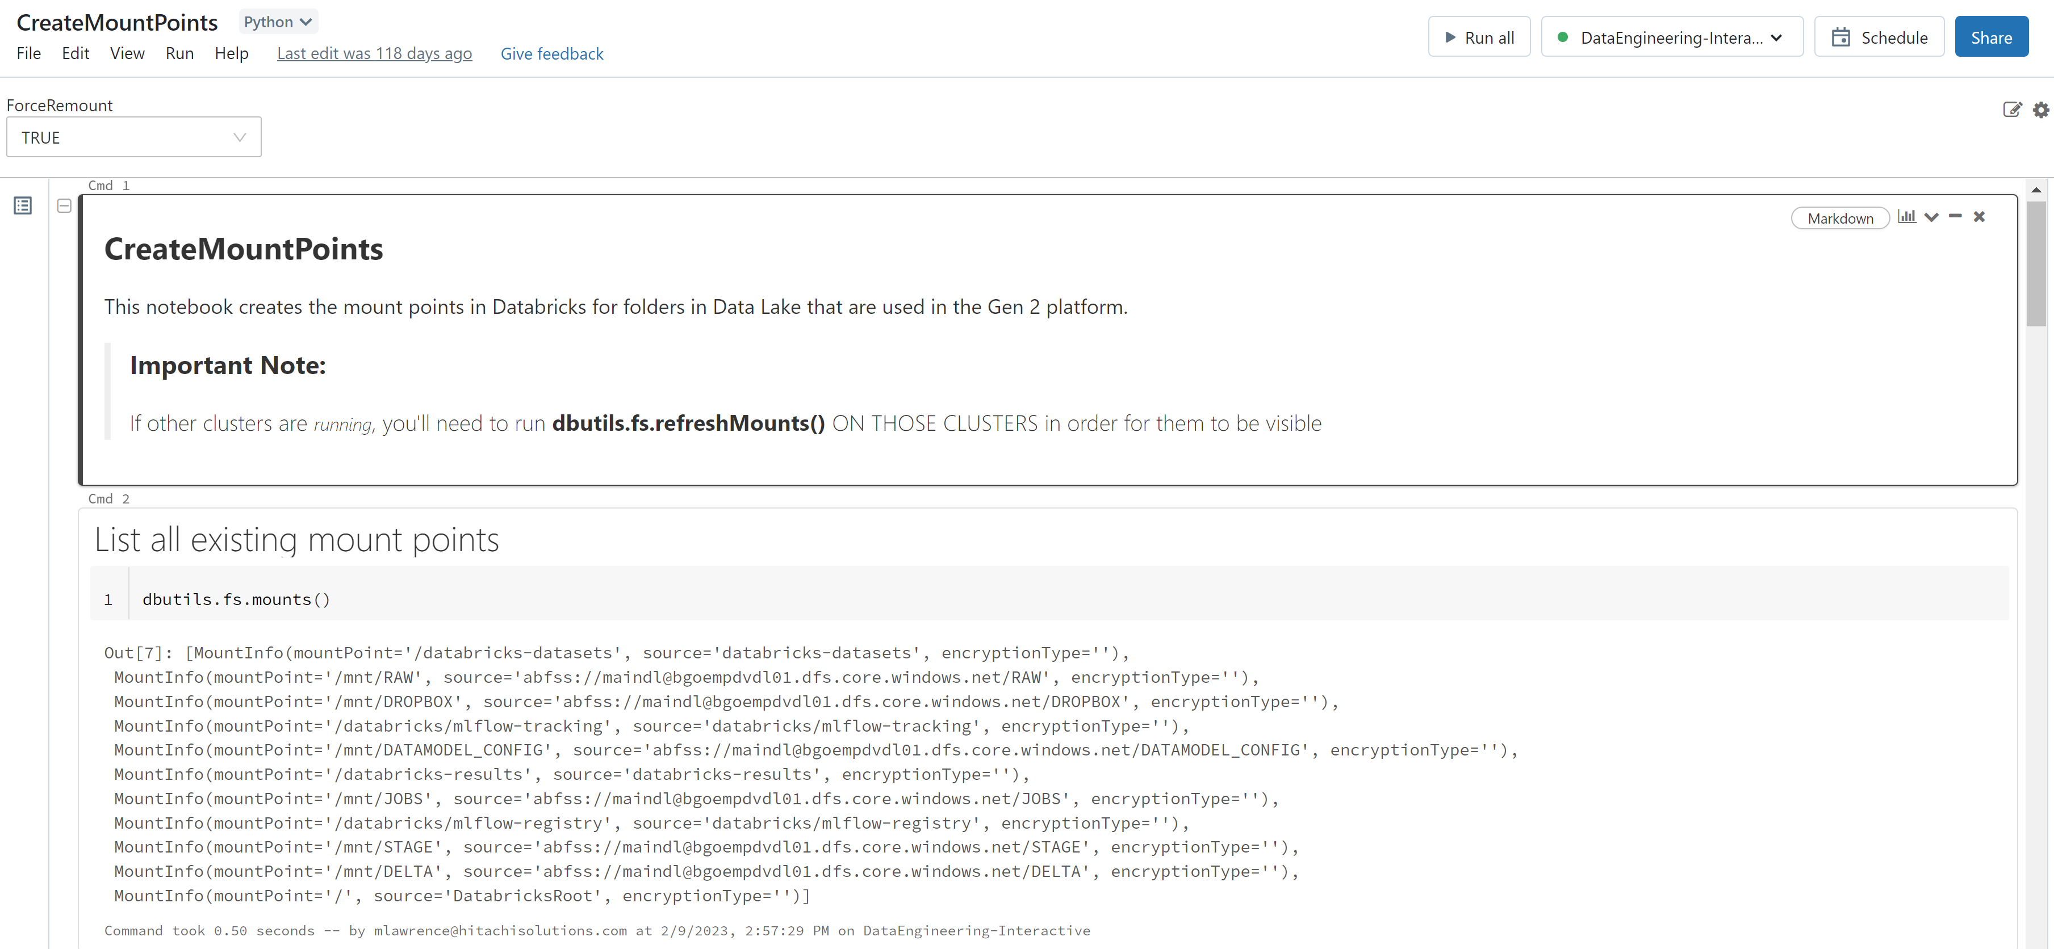2054x949 pixels.
Task: Open widget settings gear icon
Action: pyautogui.click(x=2040, y=110)
